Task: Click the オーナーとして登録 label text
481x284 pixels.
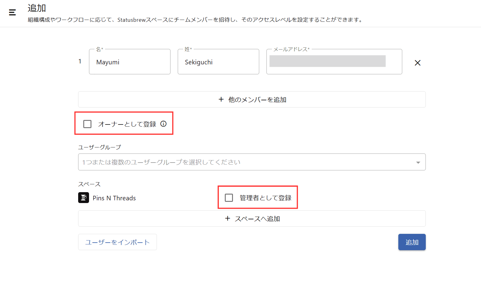Action: click(x=127, y=124)
